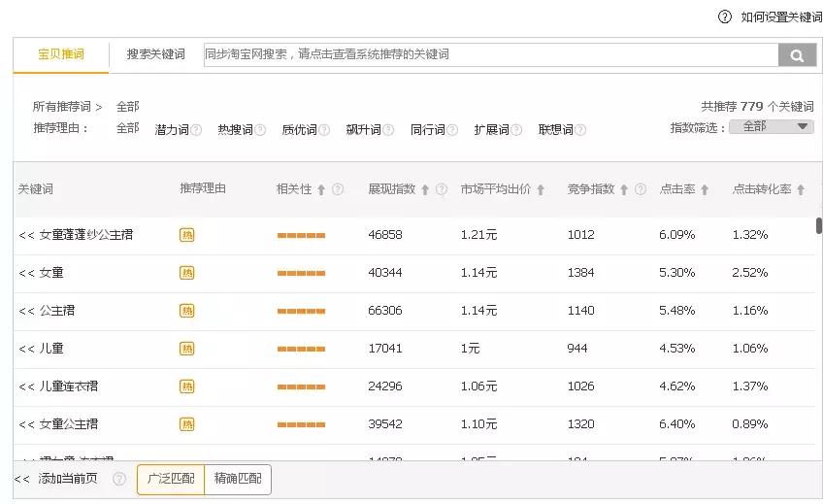Click help icon next to 潜力词

point(196,130)
